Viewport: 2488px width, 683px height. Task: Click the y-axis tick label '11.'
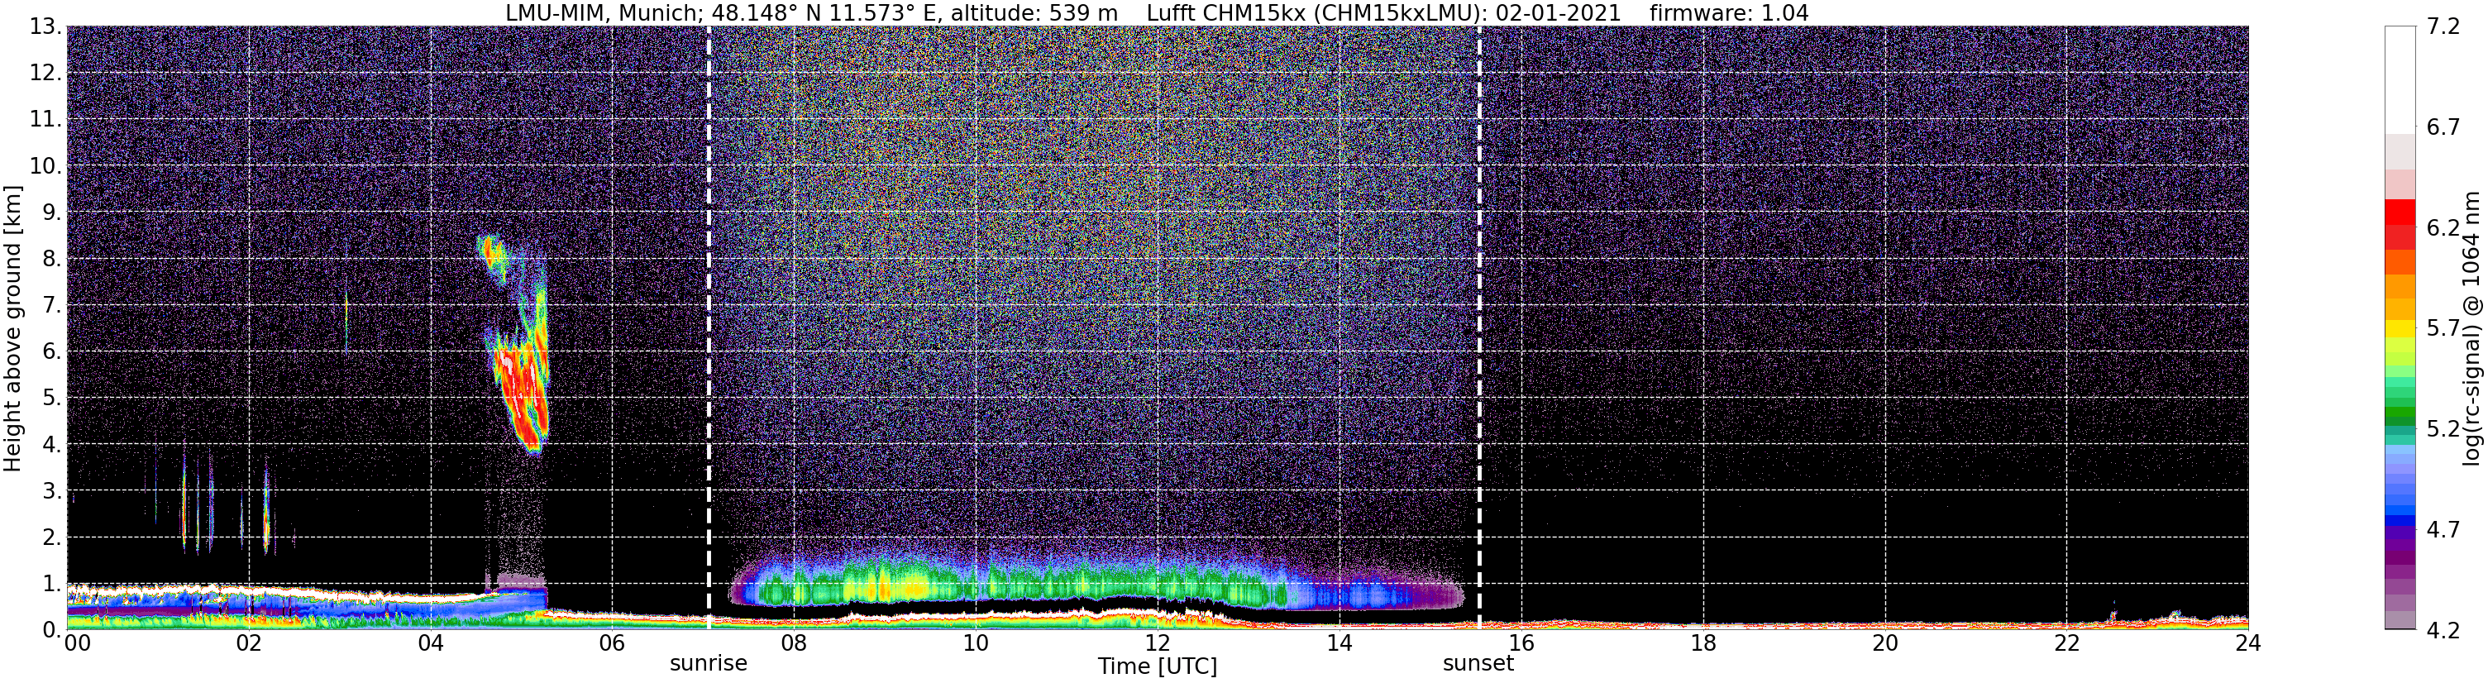(45, 119)
